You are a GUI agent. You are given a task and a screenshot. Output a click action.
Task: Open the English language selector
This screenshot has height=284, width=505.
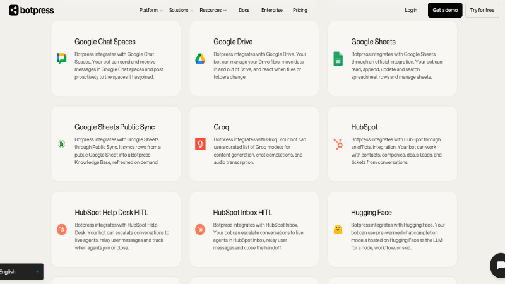coord(20,272)
